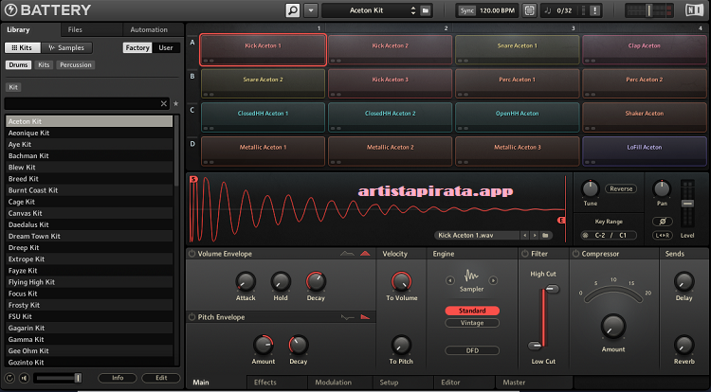Load previous sample with left arrow
This screenshot has height=392, width=711.
[524, 236]
